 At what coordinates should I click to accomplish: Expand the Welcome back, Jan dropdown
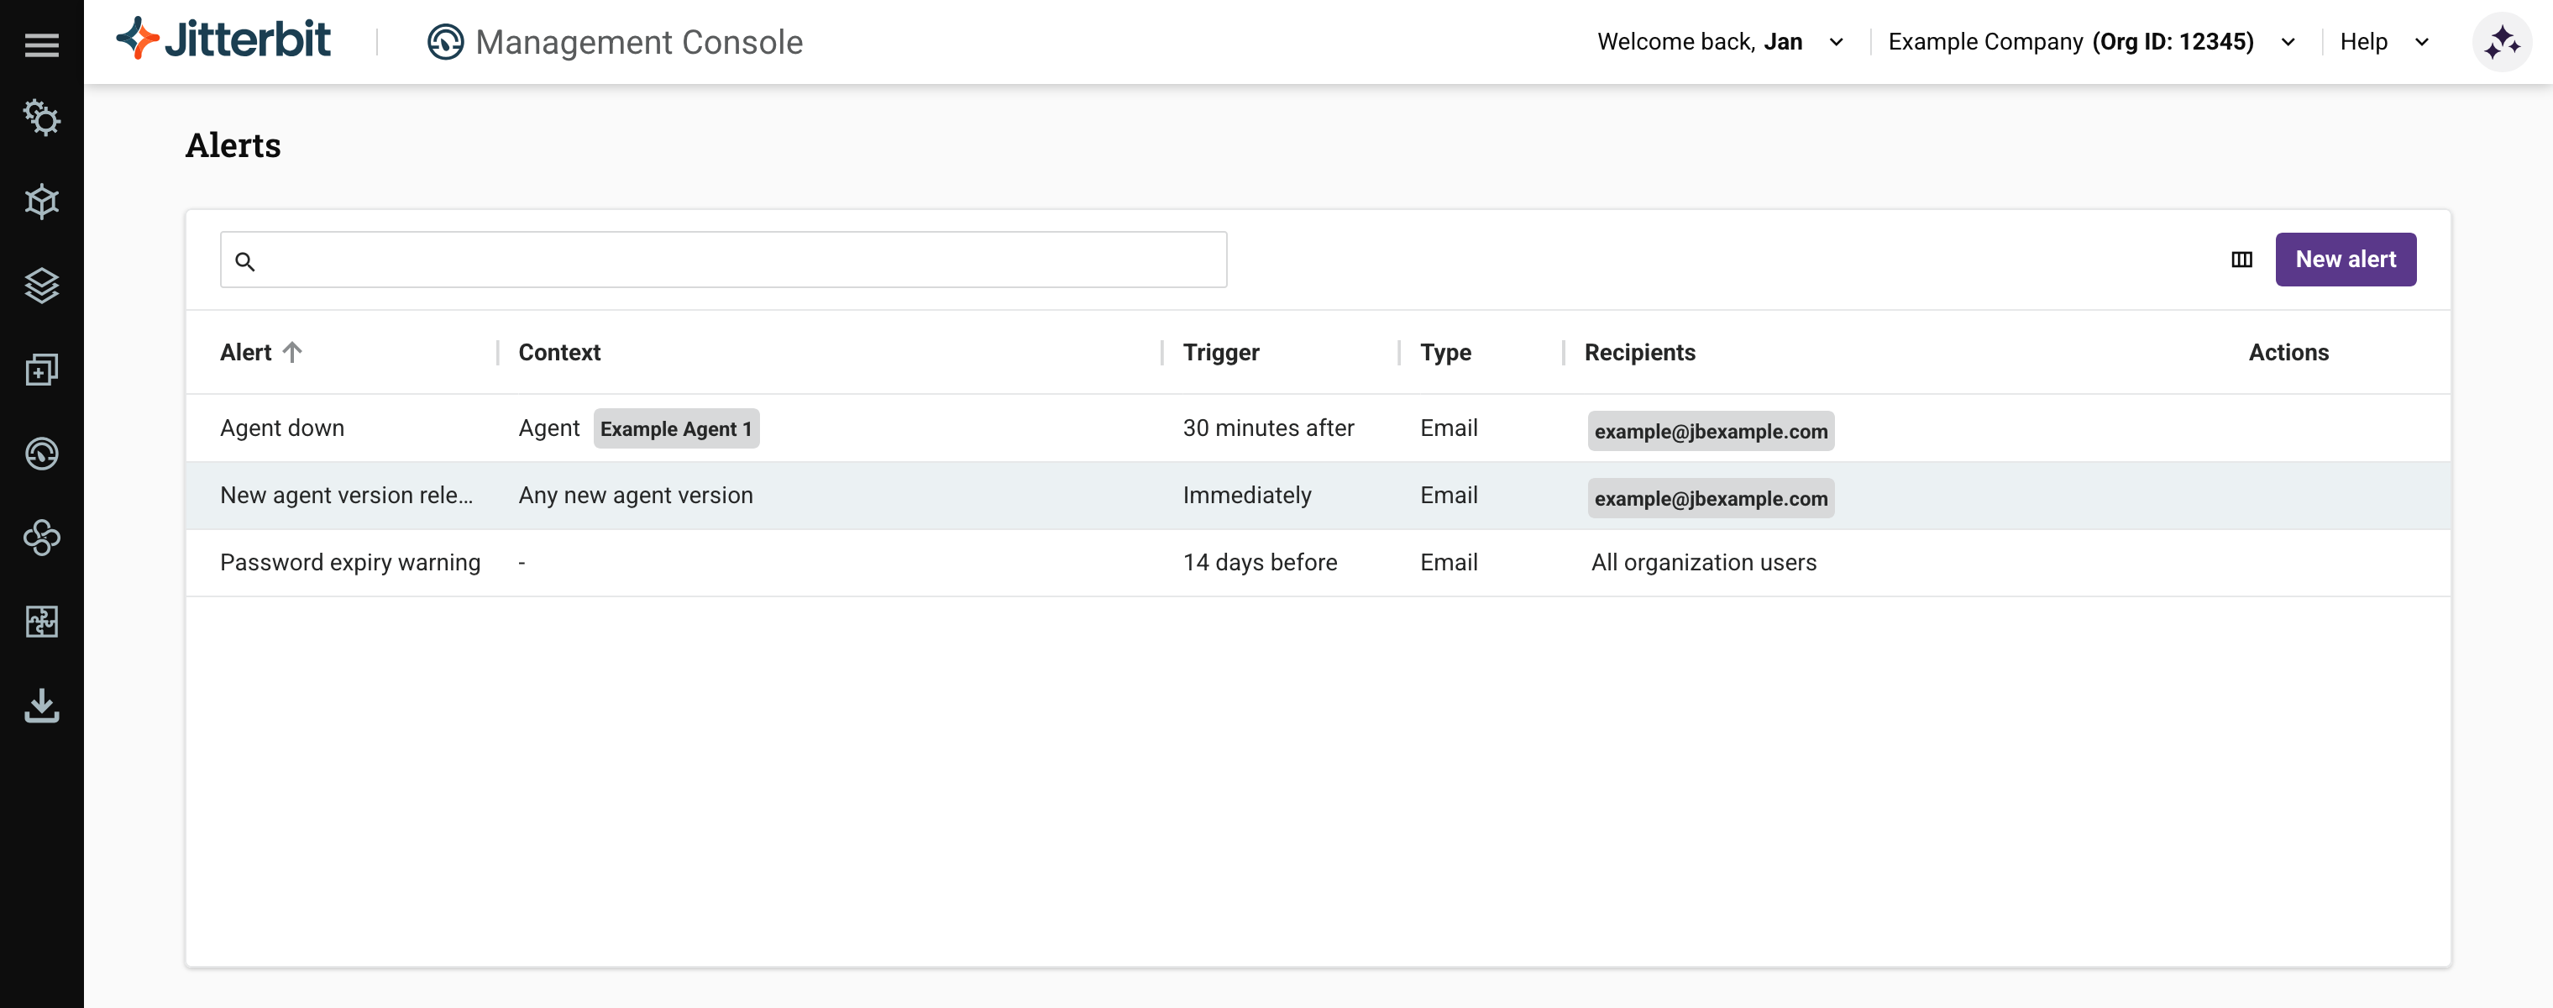(1721, 43)
